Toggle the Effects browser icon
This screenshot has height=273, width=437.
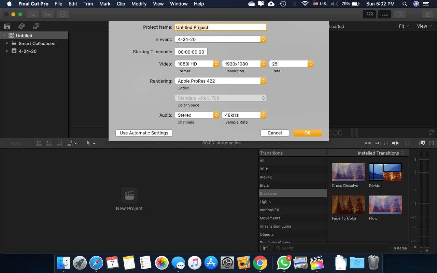tap(422, 143)
